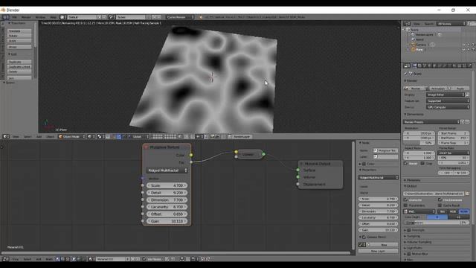Remove render preset with minus icon
This screenshot has width=476, height=268.
coord(467,122)
